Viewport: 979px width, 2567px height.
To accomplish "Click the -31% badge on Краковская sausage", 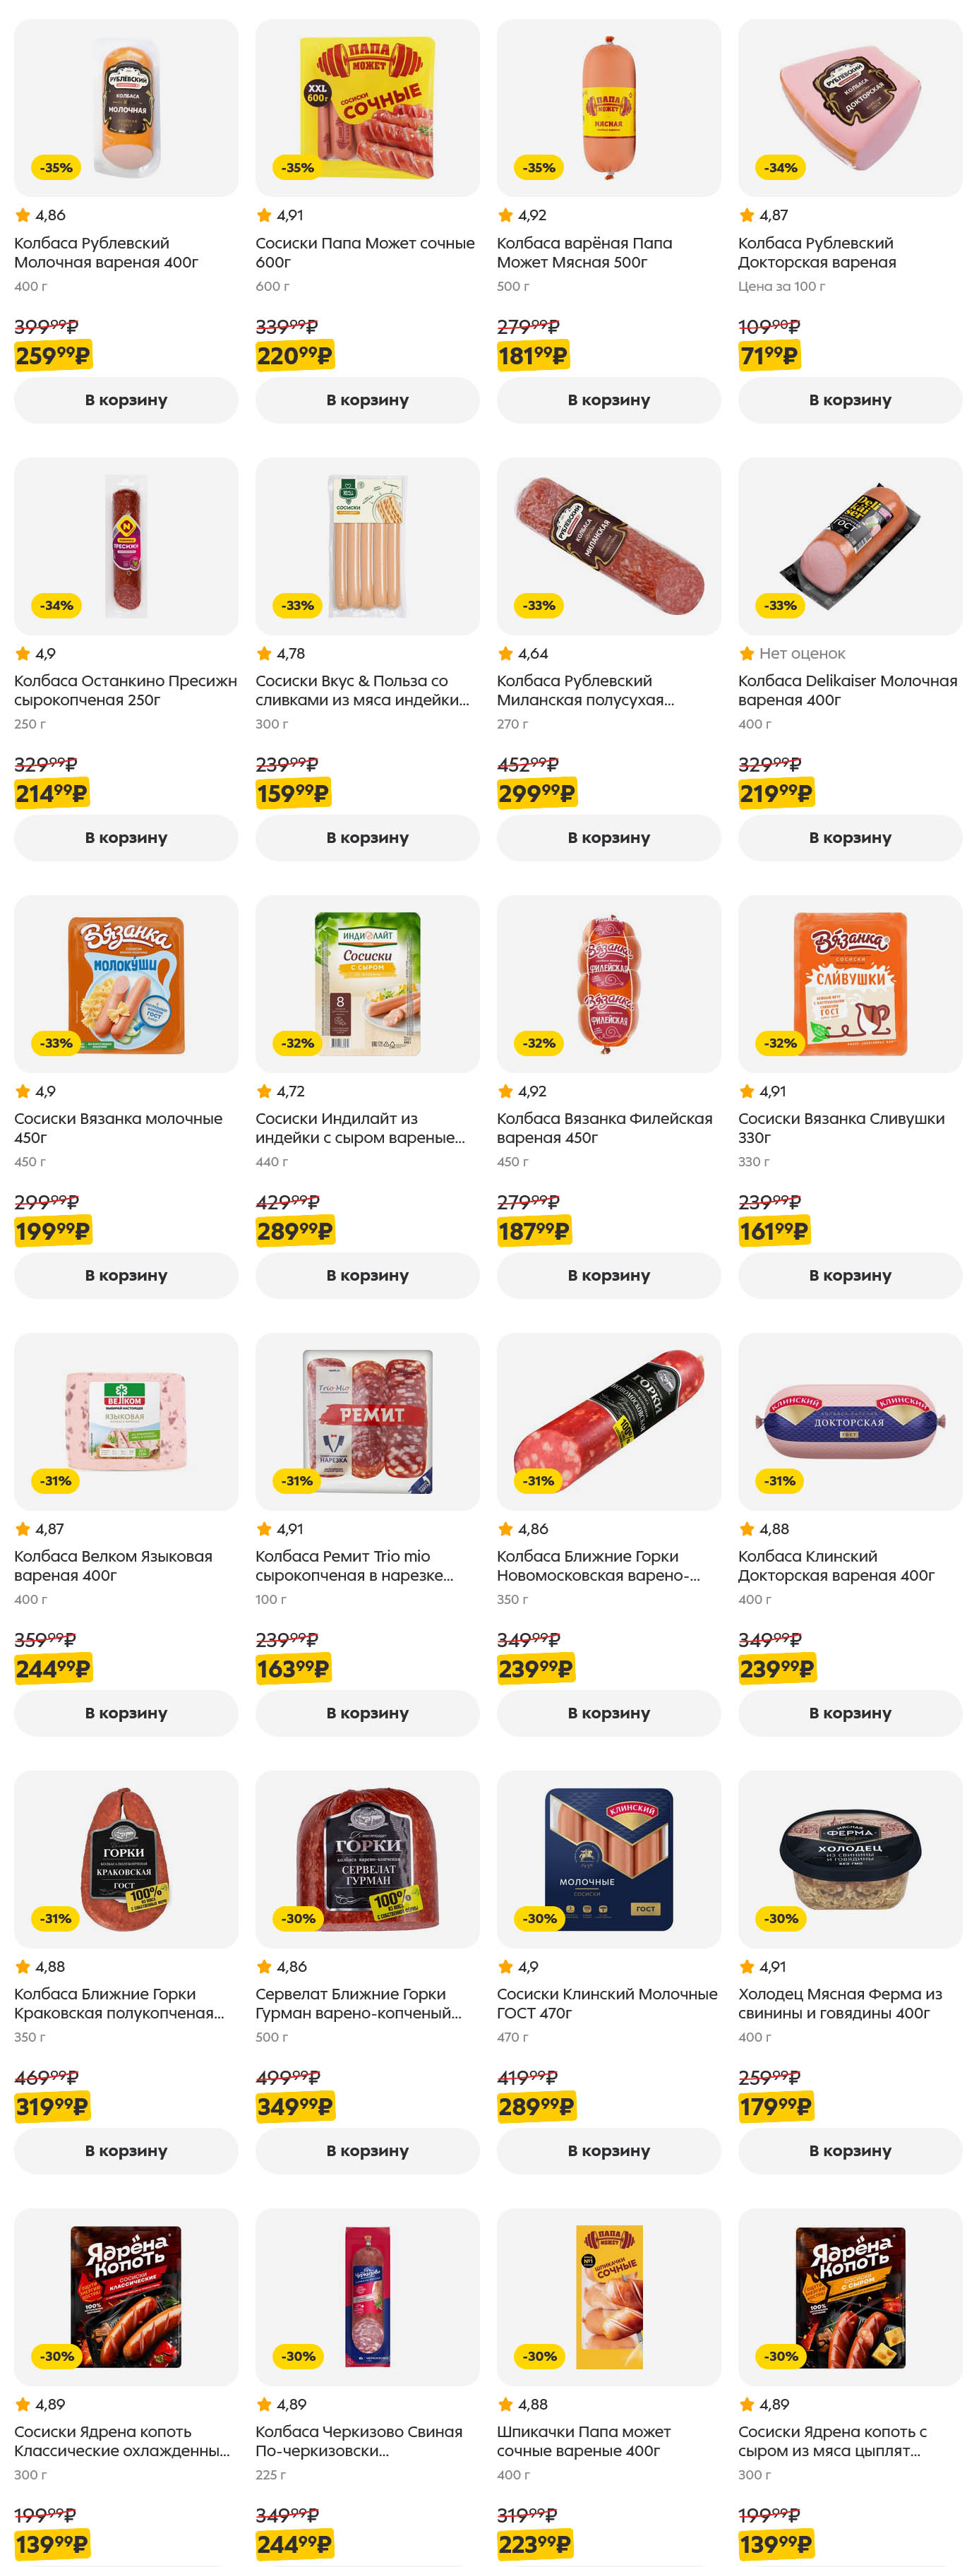I will point(56,1917).
